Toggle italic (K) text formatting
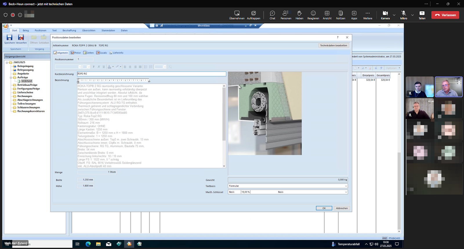The width and height of the screenshot is (464, 249). tap(99, 67)
